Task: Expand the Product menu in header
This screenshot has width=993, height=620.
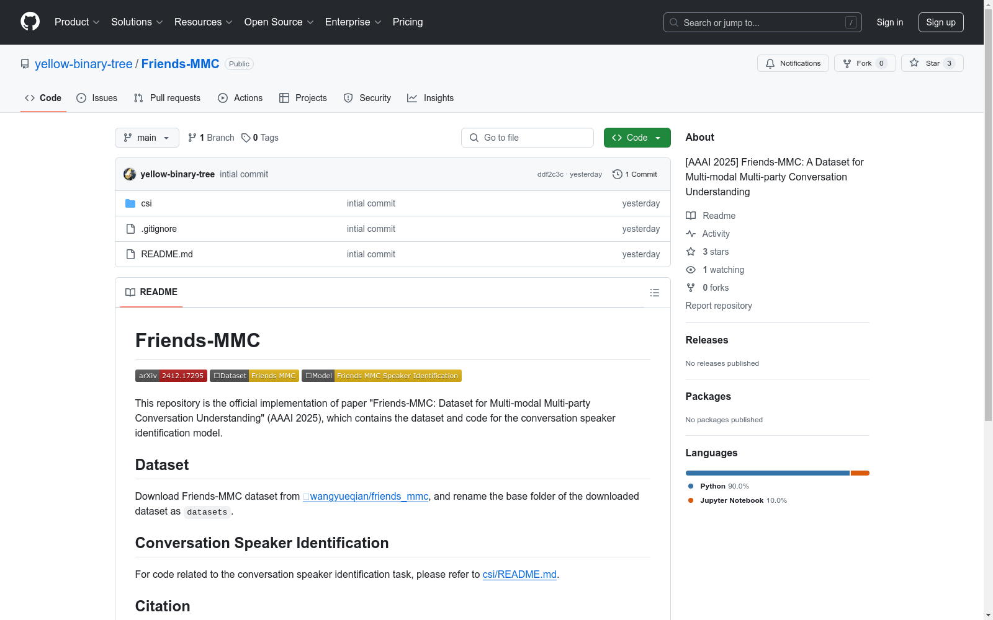Action: tap(77, 22)
